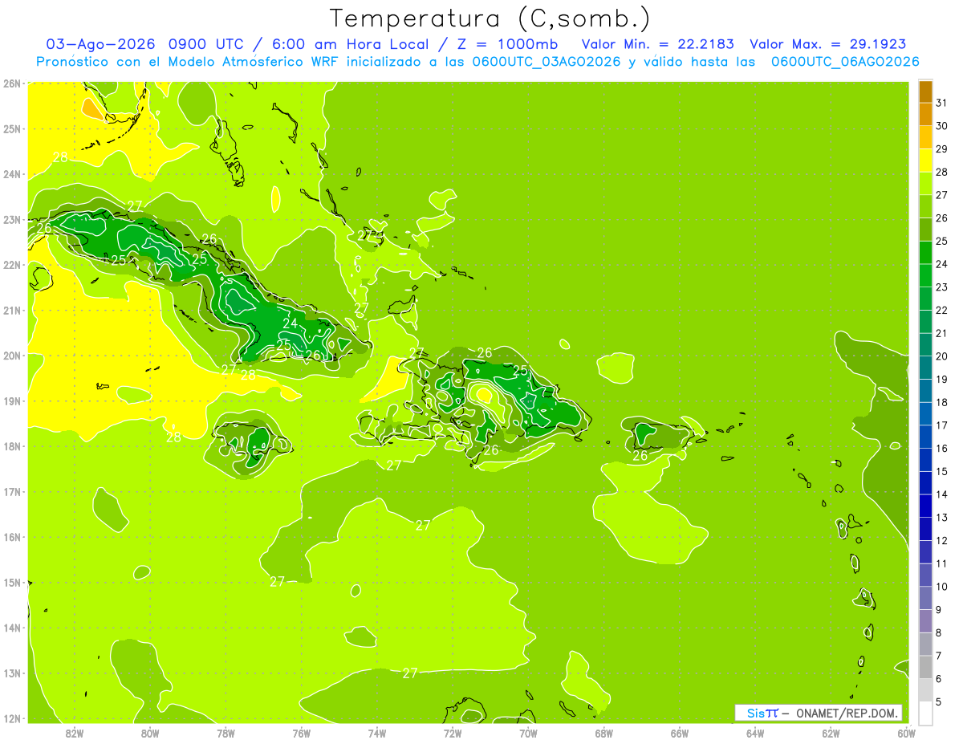Click the 72W longitude axis label
Viewport: 963px width, 744px height.
click(x=453, y=733)
